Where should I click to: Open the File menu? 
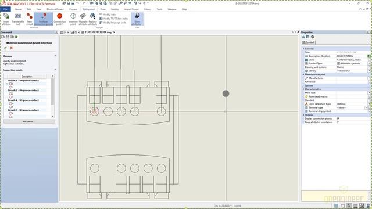tap(5, 9)
